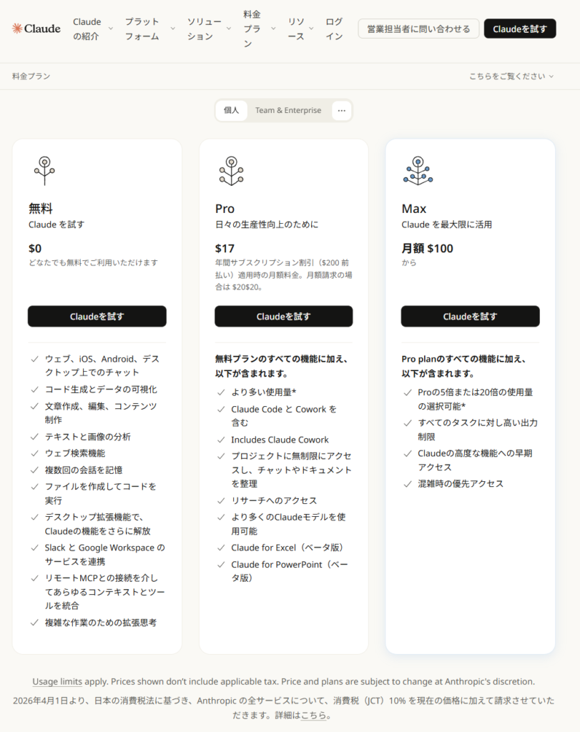Screen dimensions: 580x732
Task: Switch plan toggle to Team & Enterprise
Action: [x=288, y=111]
